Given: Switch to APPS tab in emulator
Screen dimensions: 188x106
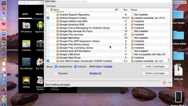Looking at the screenshot, I should (25, 14).
